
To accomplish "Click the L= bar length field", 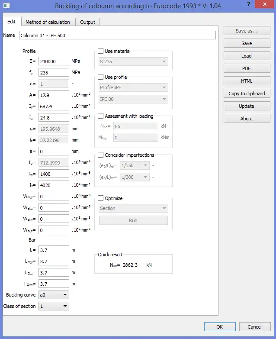I will (54, 250).
